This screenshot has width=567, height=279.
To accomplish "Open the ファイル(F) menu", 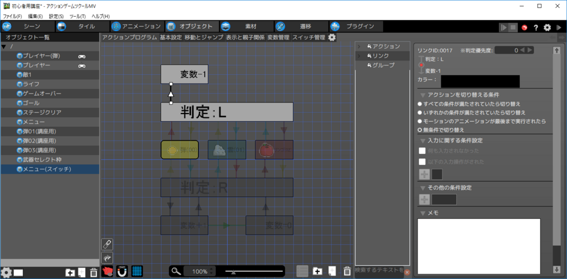I will click(12, 16).
